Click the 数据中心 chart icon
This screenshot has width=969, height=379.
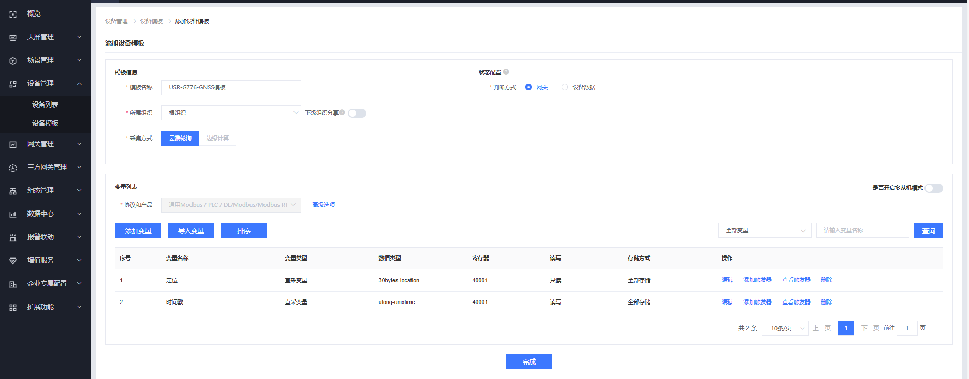point(13,214)
